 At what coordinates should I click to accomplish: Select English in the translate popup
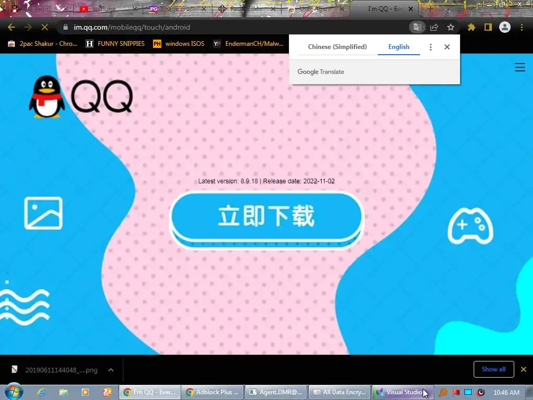[x=399, y=46]
